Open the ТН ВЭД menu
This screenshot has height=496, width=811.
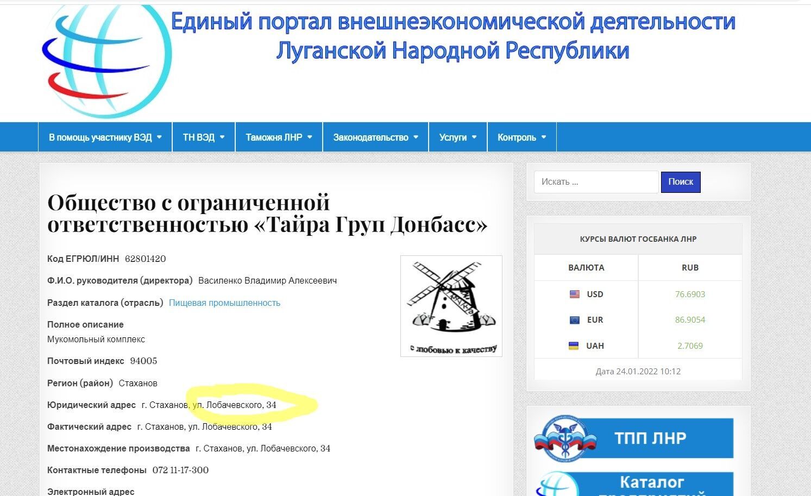point(203,137)
